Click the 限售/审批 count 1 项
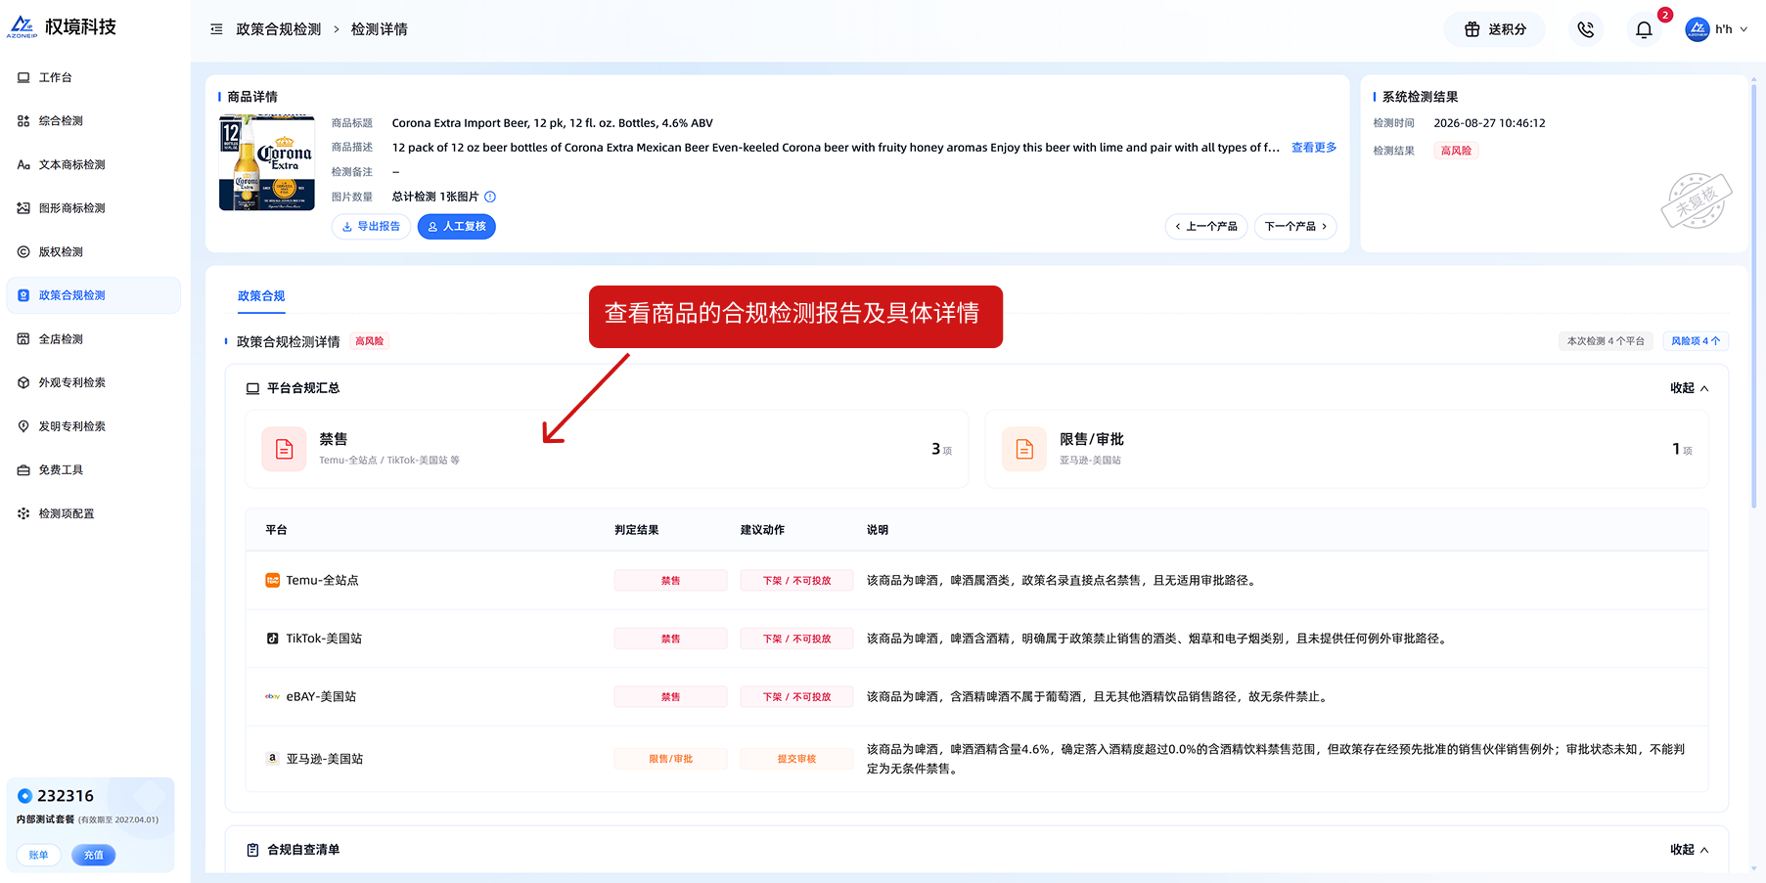This screenshot has height=883, width=1766. point(1682,449)
